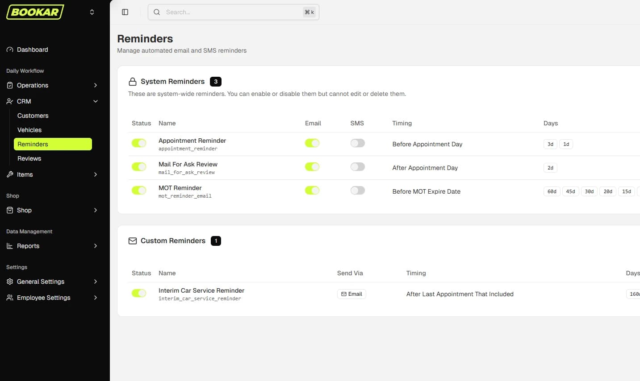Turn off email for Mail For Ask Review
Screen dimensions: 640x381
point(312,166)
